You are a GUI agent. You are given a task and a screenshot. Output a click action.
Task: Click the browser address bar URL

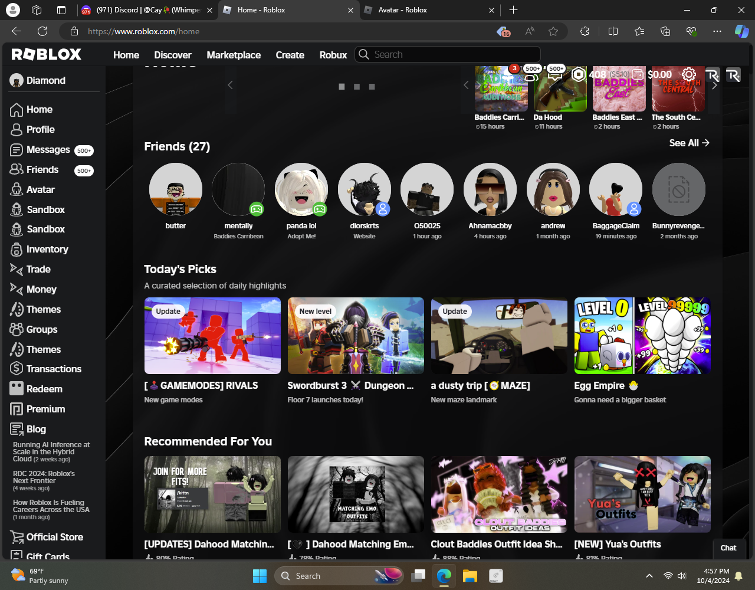click(144, 31)
